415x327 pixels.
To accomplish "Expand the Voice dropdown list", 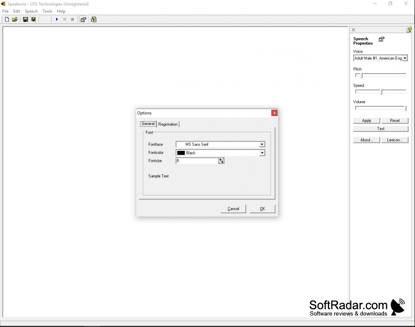I will pos(405,58).
